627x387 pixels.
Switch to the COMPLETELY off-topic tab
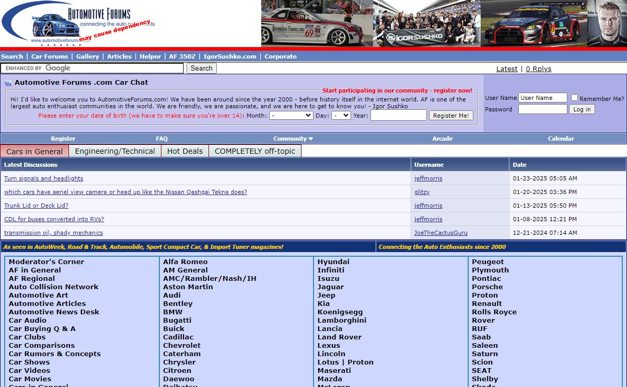pyautogui.click(x=255, y=151)
